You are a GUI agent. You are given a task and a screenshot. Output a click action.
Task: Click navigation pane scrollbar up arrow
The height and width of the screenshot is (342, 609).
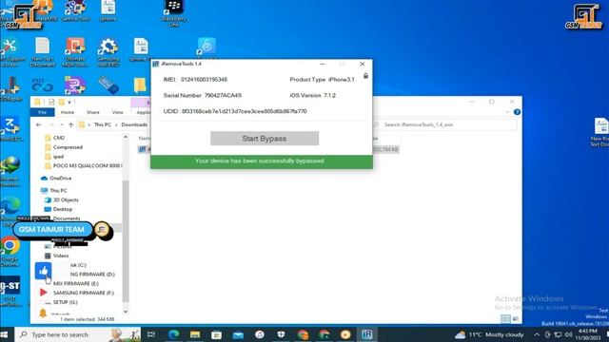[126, 137]
